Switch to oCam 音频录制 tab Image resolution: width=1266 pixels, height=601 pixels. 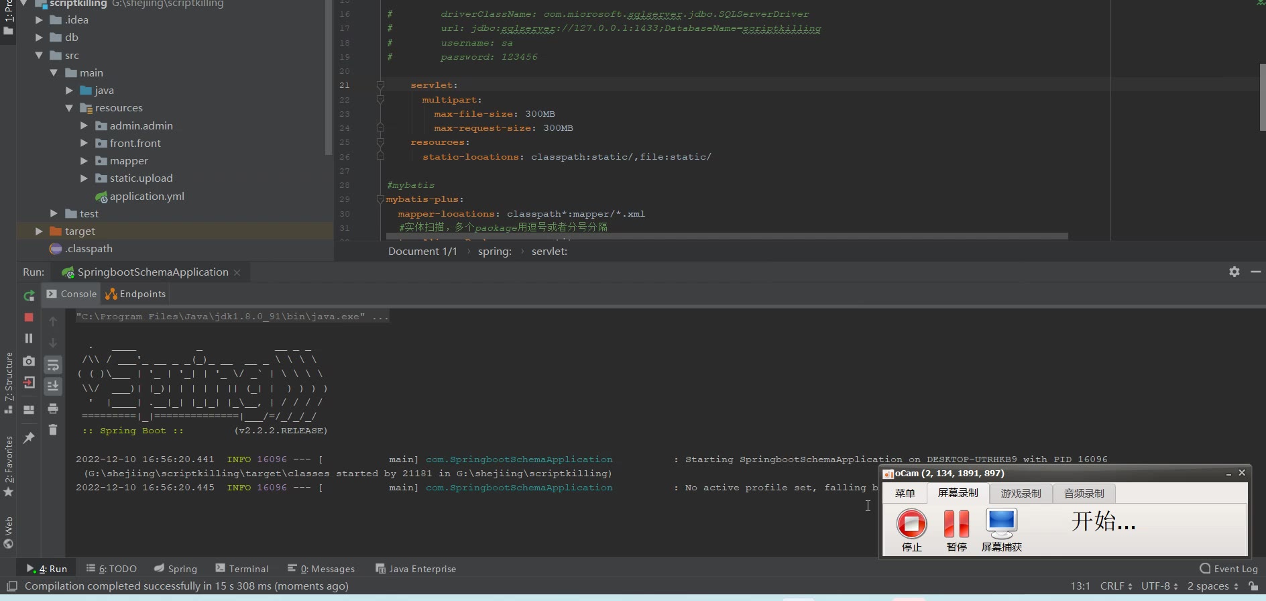[x=1084, y=493]
